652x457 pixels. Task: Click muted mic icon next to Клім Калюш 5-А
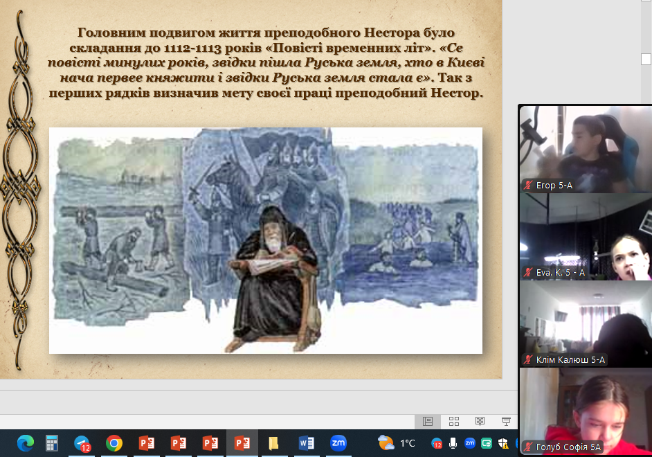pos(528,359)
